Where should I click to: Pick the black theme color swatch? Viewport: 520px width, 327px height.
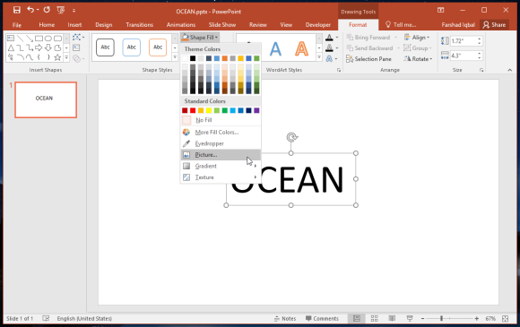coord(193,58)
